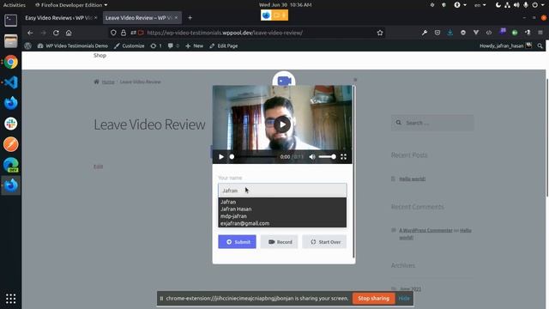Open Slack from the dock
This screenshot has height=309, width=549.
click(x=11, y=124)
